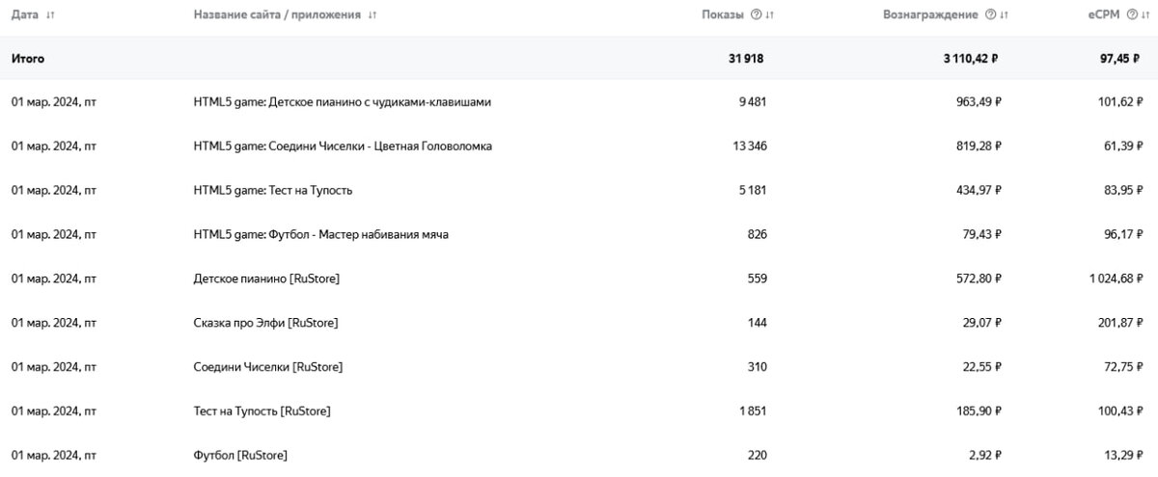This screenshot has width=1158, height=477.
Task: Open help tooltip icon next to Вознаграждение
Action: [990, 14]
